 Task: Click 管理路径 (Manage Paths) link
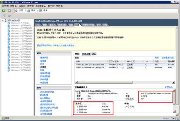point(170,87)
